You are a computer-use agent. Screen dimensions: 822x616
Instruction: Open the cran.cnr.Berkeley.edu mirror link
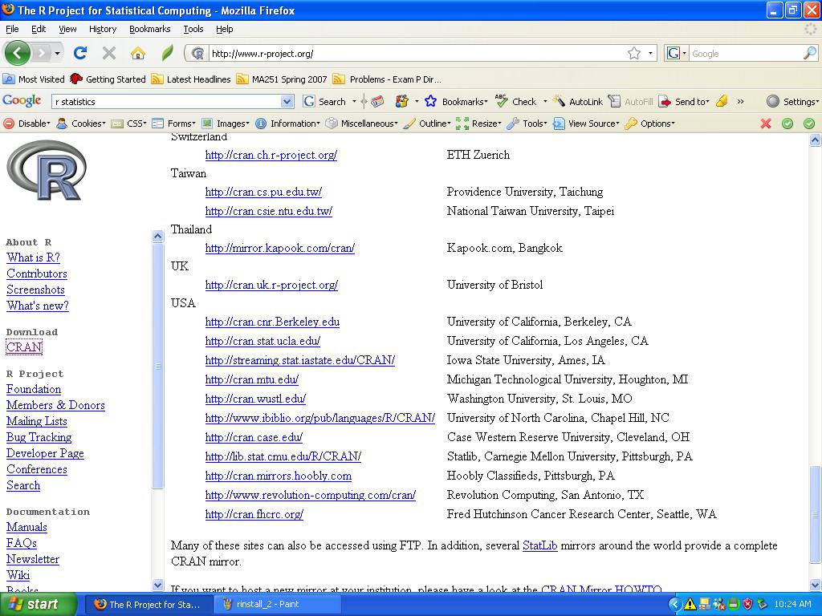pyautogui.click(x=272, y=322)
